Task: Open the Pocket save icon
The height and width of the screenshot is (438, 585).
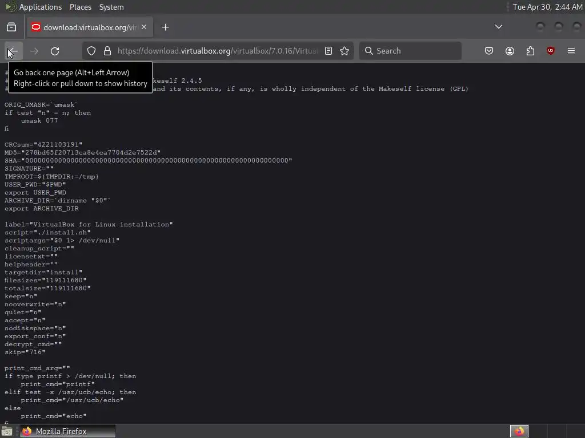Action: click(x=489, y=51)
